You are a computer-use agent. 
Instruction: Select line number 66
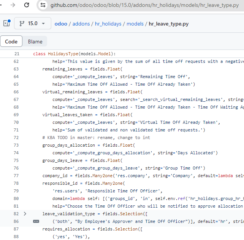(x=16, y=92)
